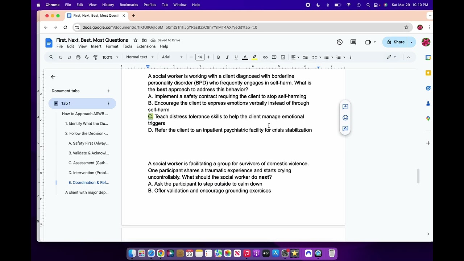
Task: Open Google Calendar side panel
Action: click(428, 58)
